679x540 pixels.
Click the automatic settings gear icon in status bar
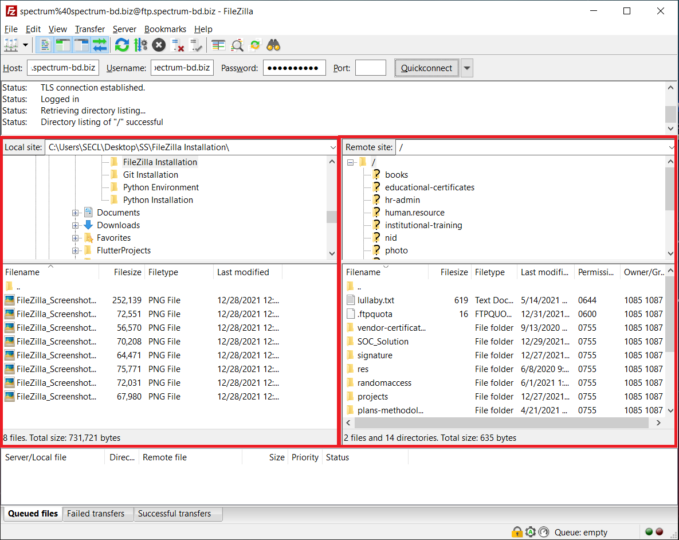pos(531,532)
